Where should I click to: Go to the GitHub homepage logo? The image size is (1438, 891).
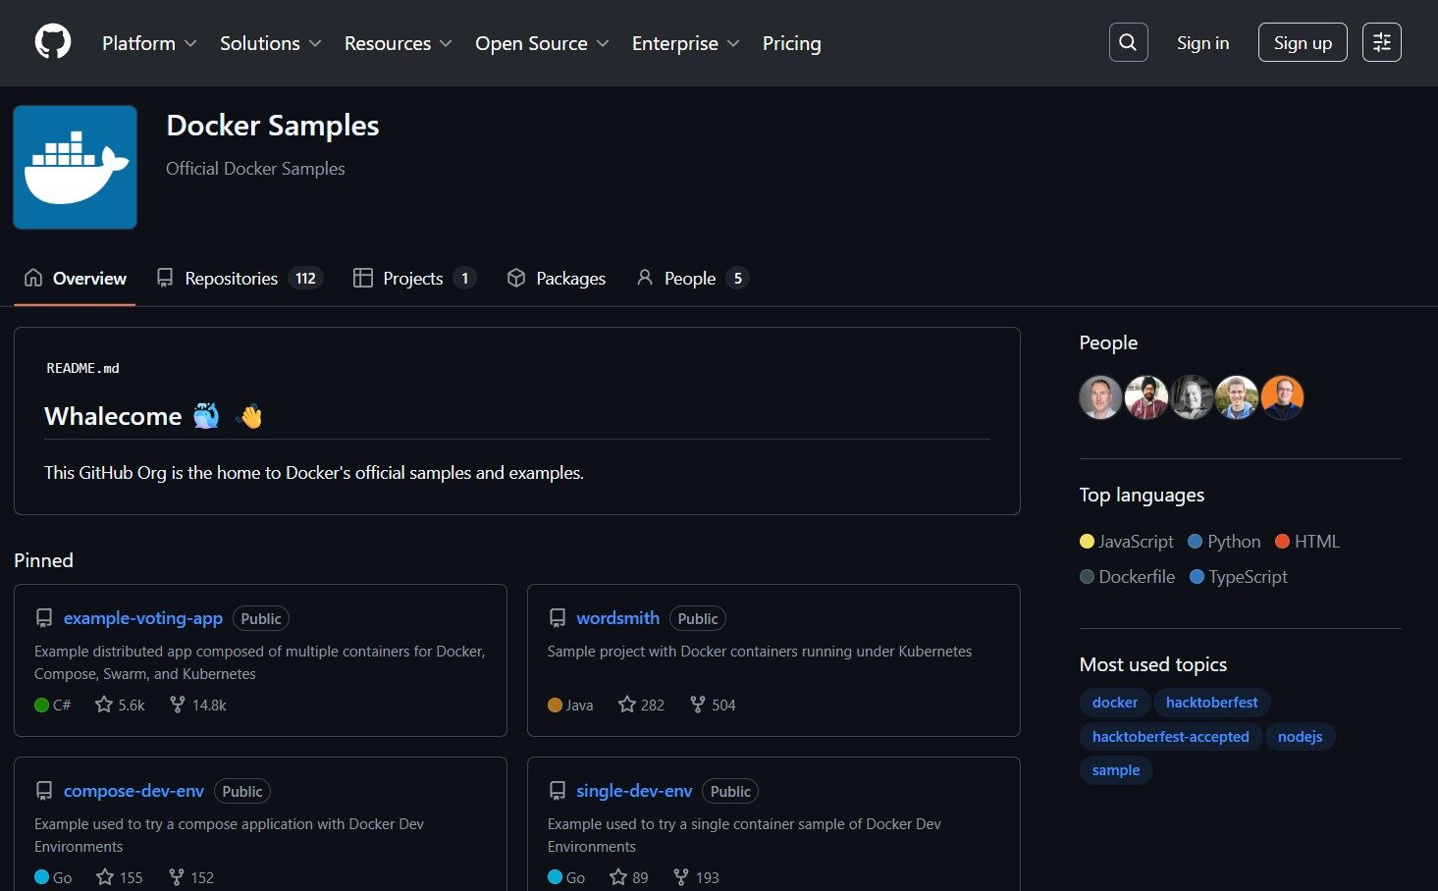pyautogui.click(x=53, y=42)
